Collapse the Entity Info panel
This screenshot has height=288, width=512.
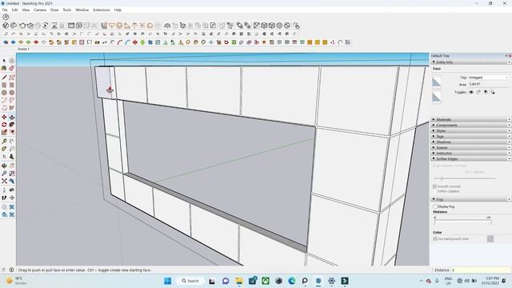point(470,62)
